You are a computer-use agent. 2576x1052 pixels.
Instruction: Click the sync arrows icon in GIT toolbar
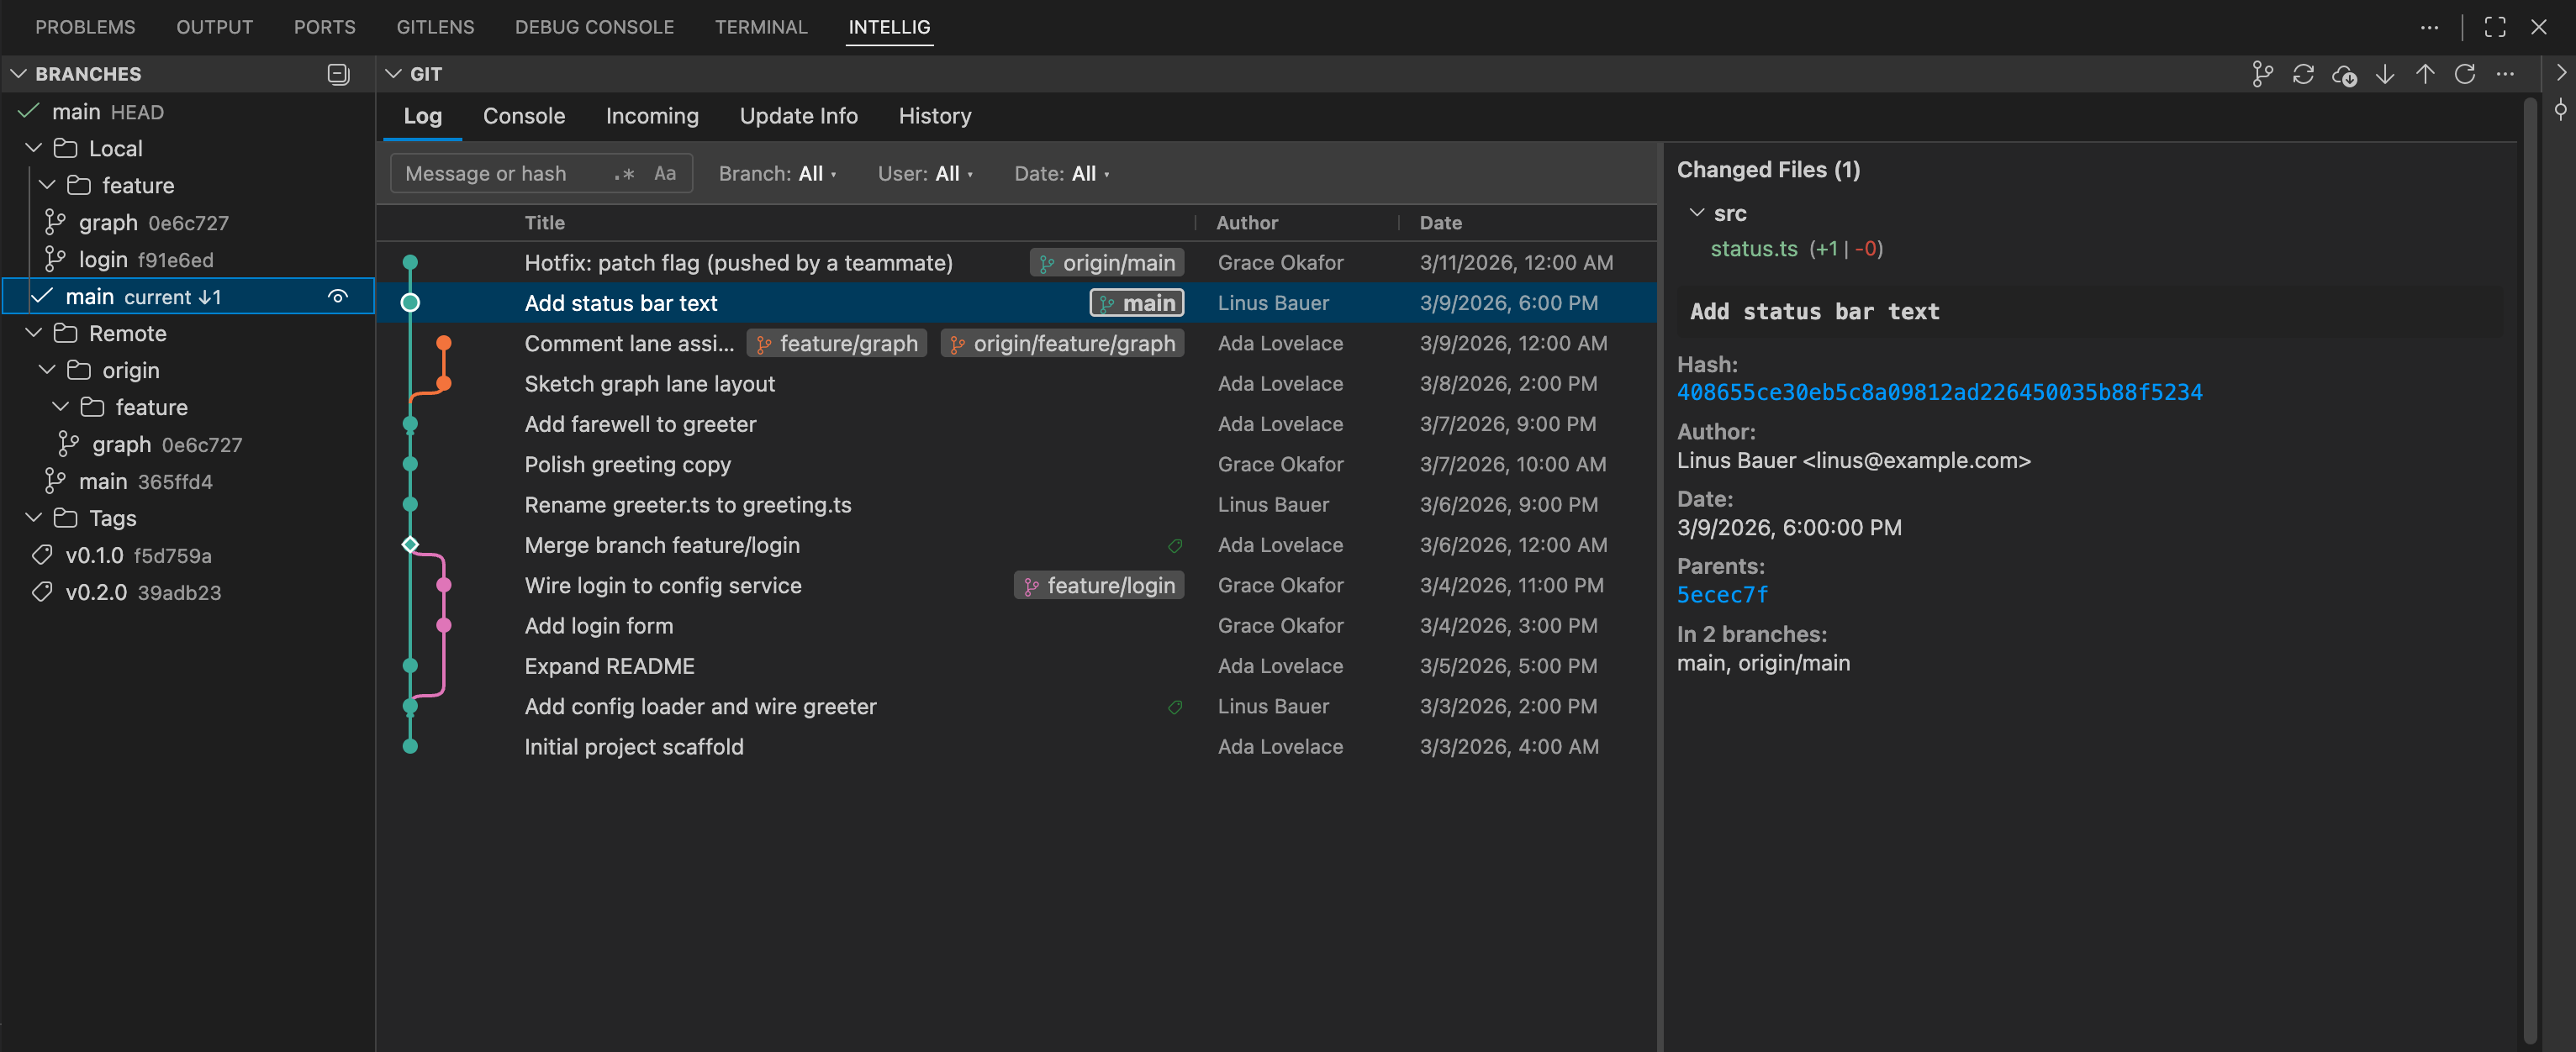pos(2303,74)
